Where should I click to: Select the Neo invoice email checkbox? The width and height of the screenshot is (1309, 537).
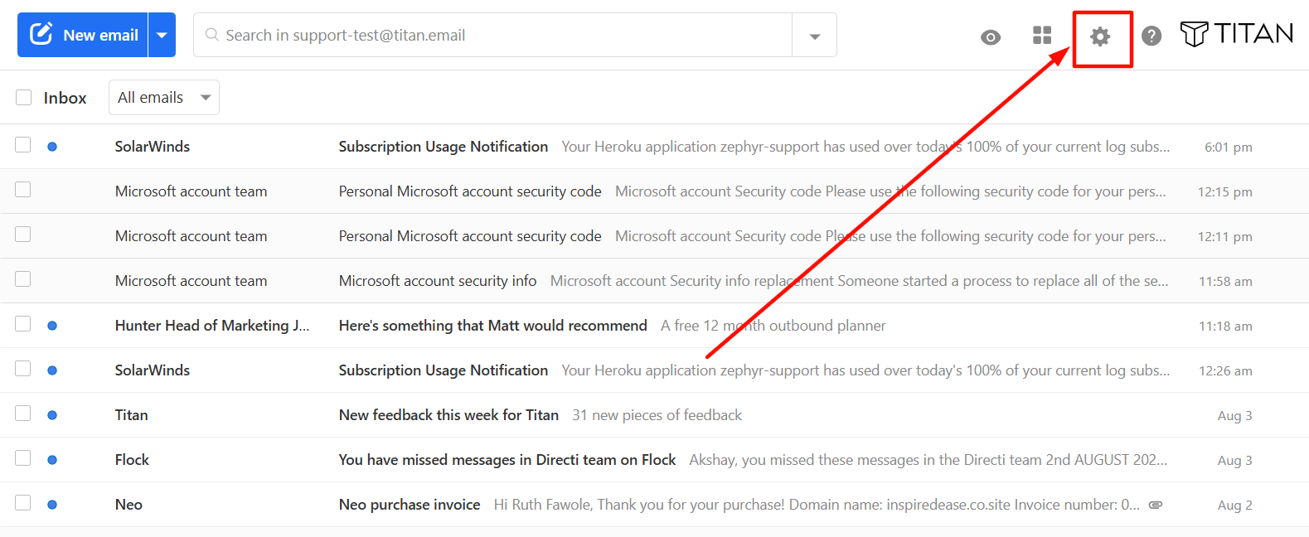[x=23, y=503]
